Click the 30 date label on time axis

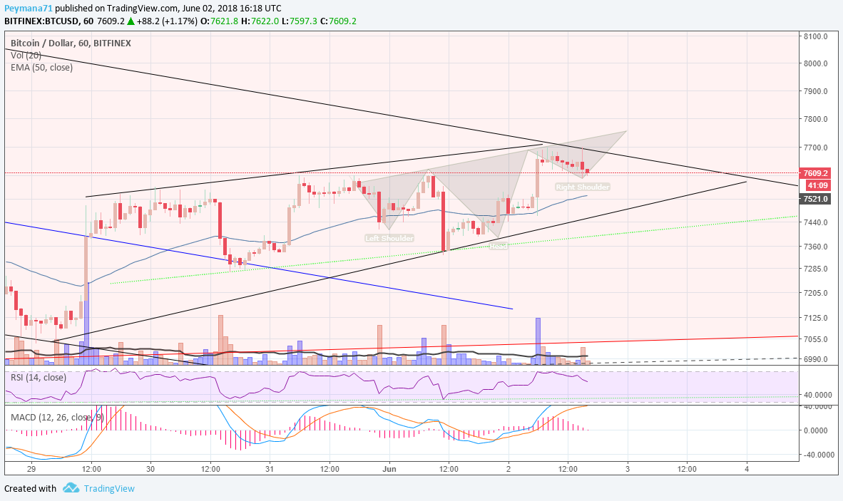click(150, 469)
